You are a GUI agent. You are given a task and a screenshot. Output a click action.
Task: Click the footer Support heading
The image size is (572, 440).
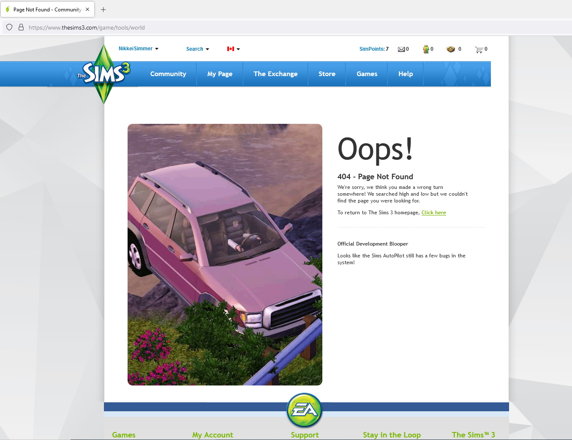click(x=305, y=435)
